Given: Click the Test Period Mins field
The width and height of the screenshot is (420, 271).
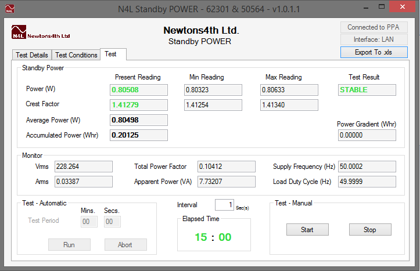Looking at the screenshot, I should [89, 222].
